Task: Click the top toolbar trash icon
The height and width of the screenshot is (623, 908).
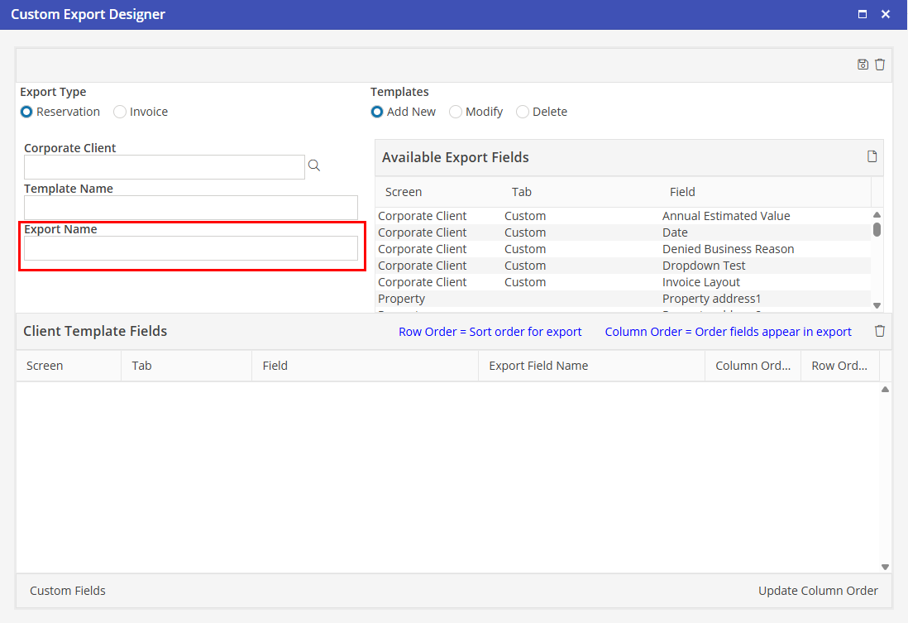Action: [x=880, y=65]
